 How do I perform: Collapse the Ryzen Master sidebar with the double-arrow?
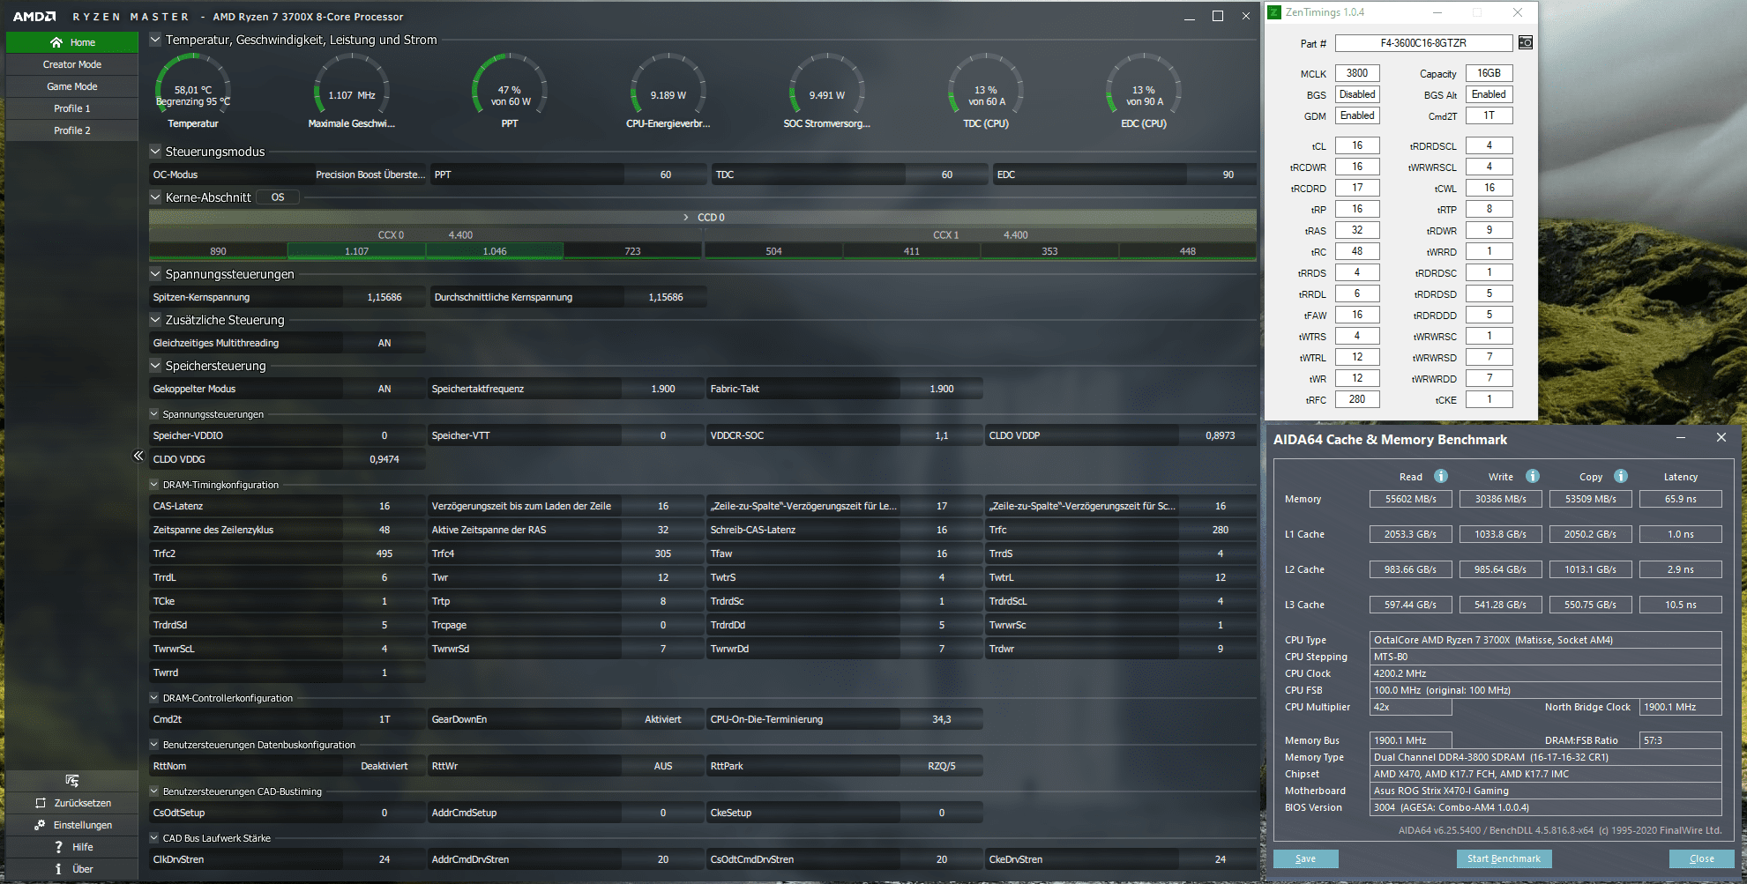138,456
